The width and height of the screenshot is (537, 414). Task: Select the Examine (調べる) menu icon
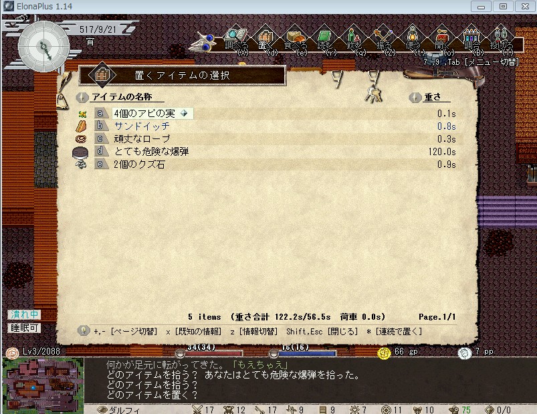[x=236, y=38]
